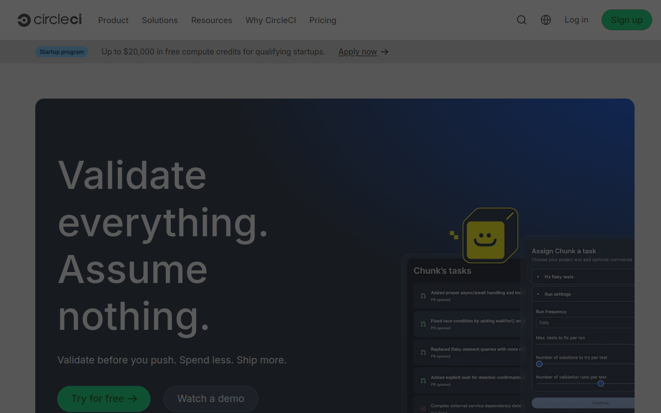Open the Why CircleCI menu
Image resolution: width=661 pixels, height=413 pixels.
pos(270,20)
